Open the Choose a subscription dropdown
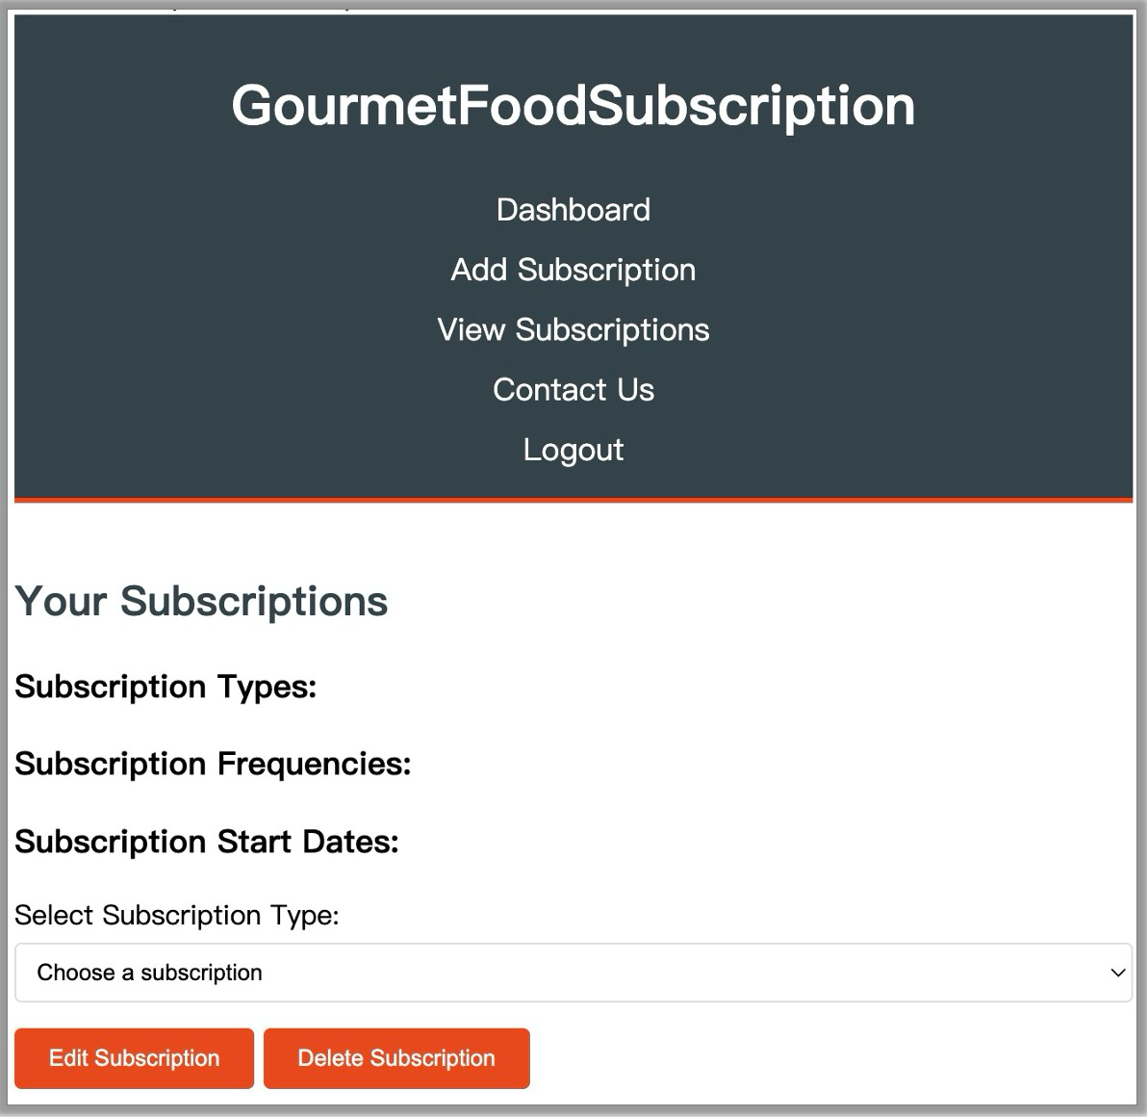The image size is (1147, 1117). (573, 973)
